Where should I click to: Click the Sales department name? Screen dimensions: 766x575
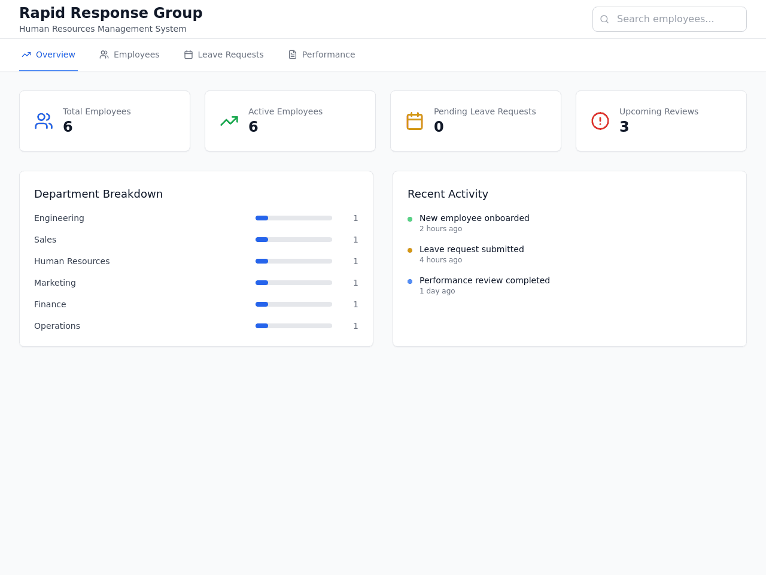click(x=45, y=240)
